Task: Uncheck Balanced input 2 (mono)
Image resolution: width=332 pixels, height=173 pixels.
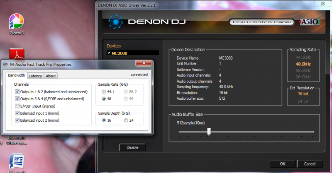Action: [x=17, y=120]
